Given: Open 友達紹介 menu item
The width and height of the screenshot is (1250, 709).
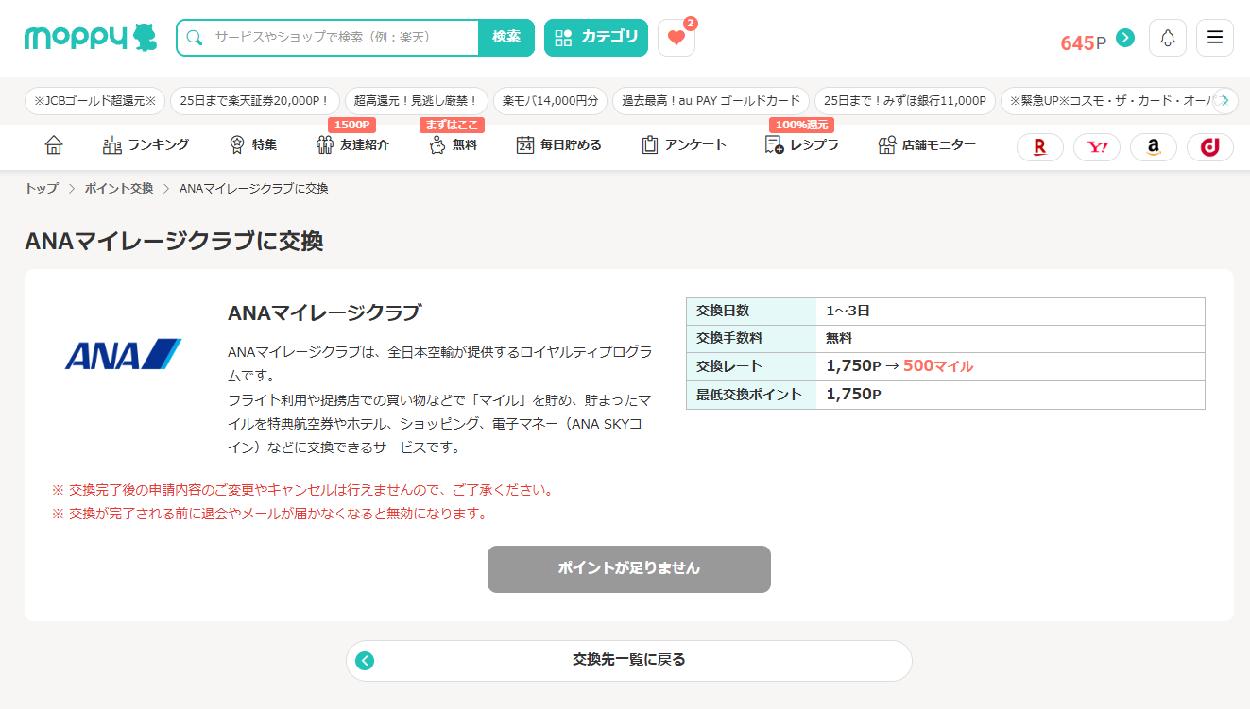Looking at the screenshot, I should click(352, 144).
